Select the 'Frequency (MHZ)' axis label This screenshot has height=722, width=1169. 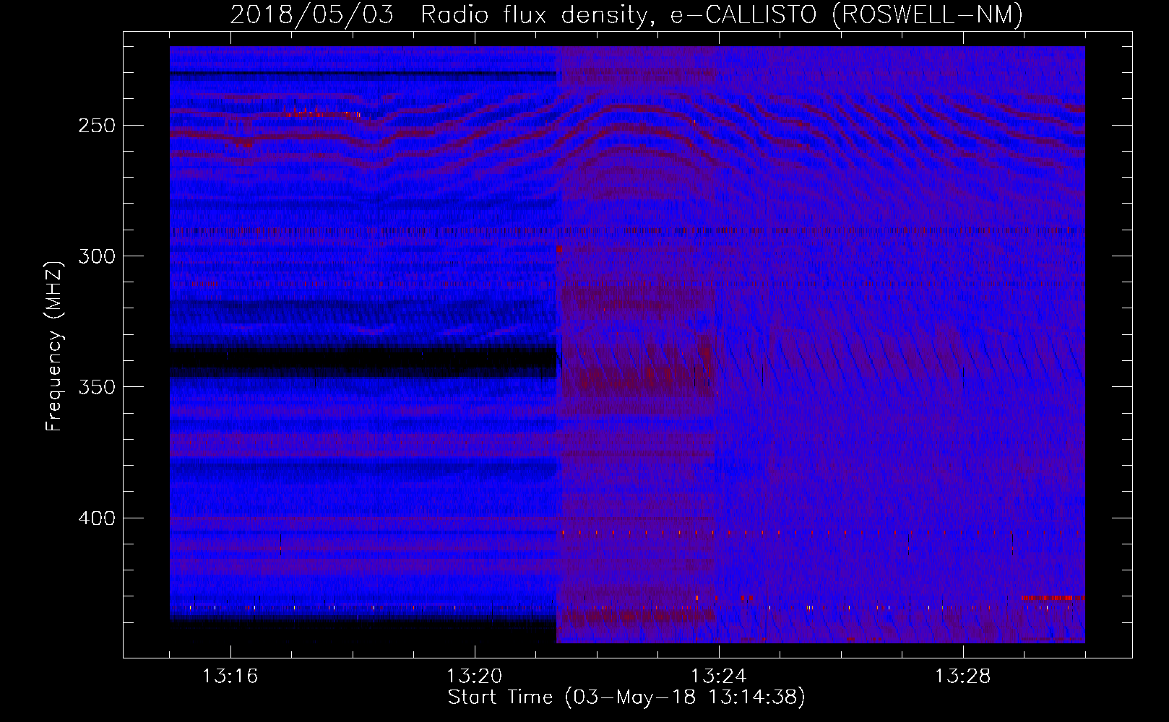click(x=54, y=346)
